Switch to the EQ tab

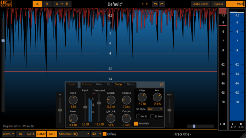(108, 84)
